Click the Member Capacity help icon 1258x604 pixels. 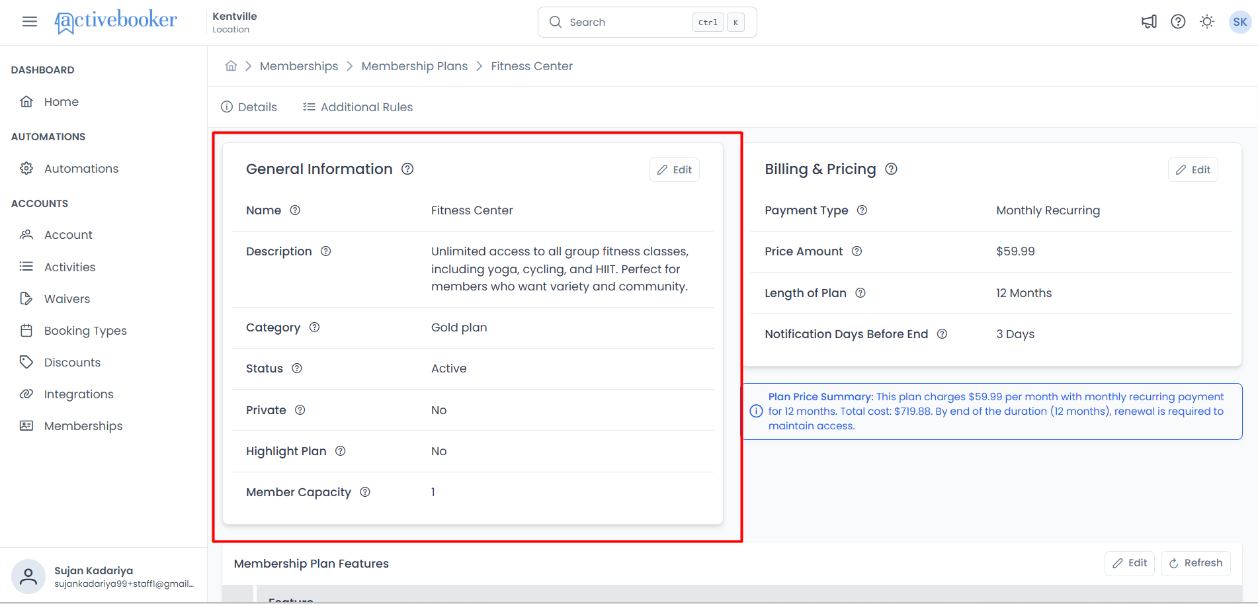[365, 492]
